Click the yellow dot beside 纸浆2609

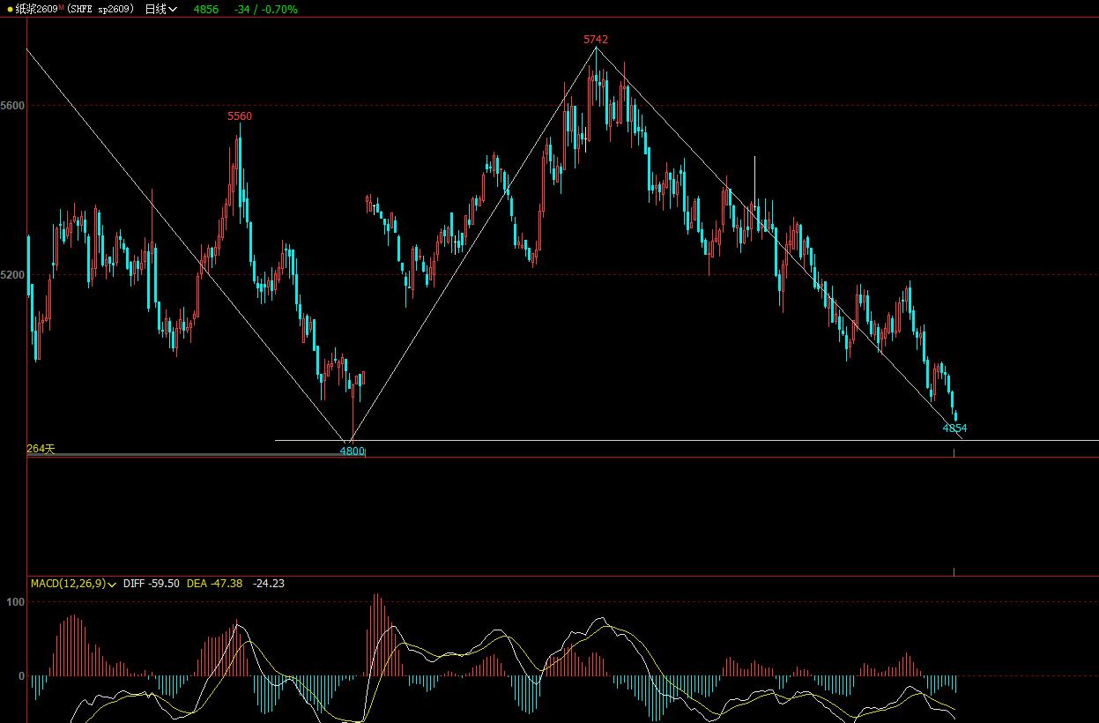[10, 9]
